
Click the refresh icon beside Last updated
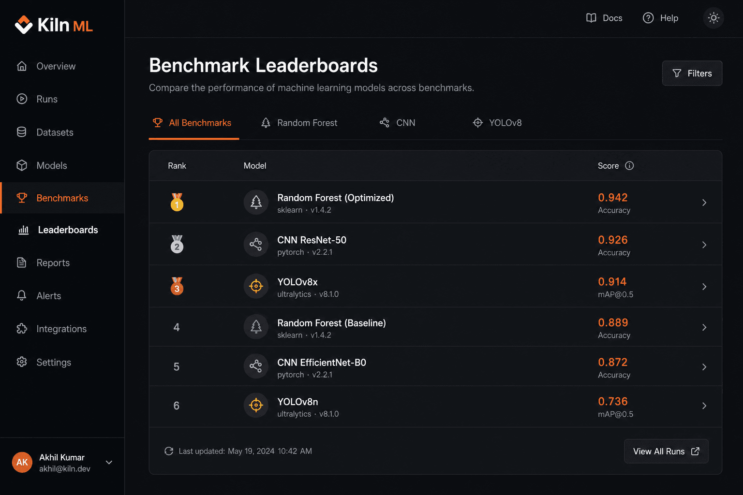point(169,451)
